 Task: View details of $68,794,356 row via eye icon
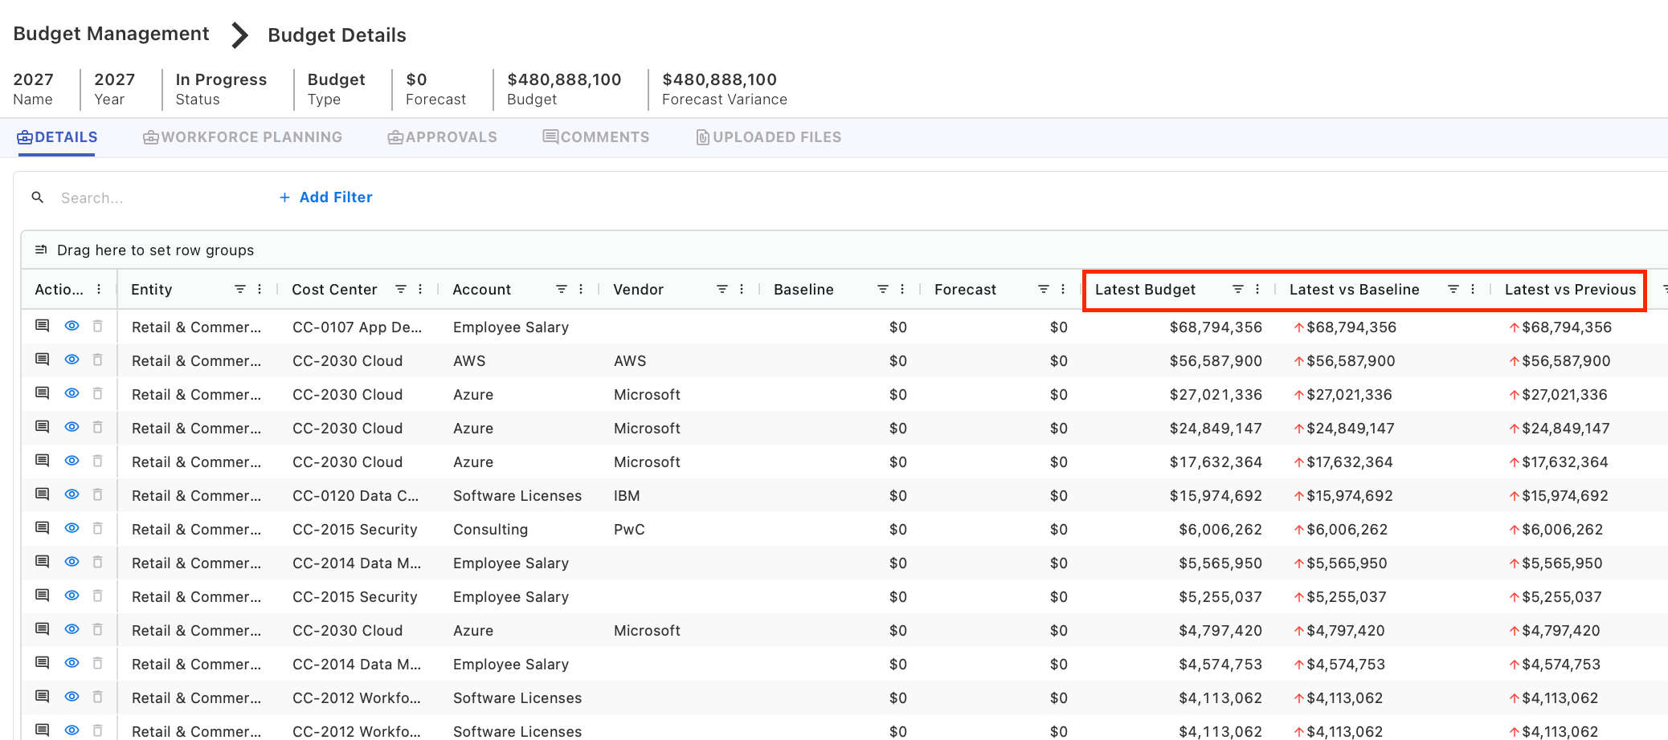click(x=72, y=326)
